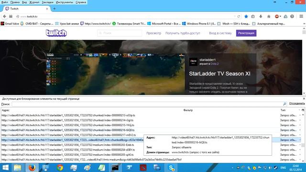Focus the Поиск field in blockable items
This screenshot has width=306, height=172.
tap(147, 104)
